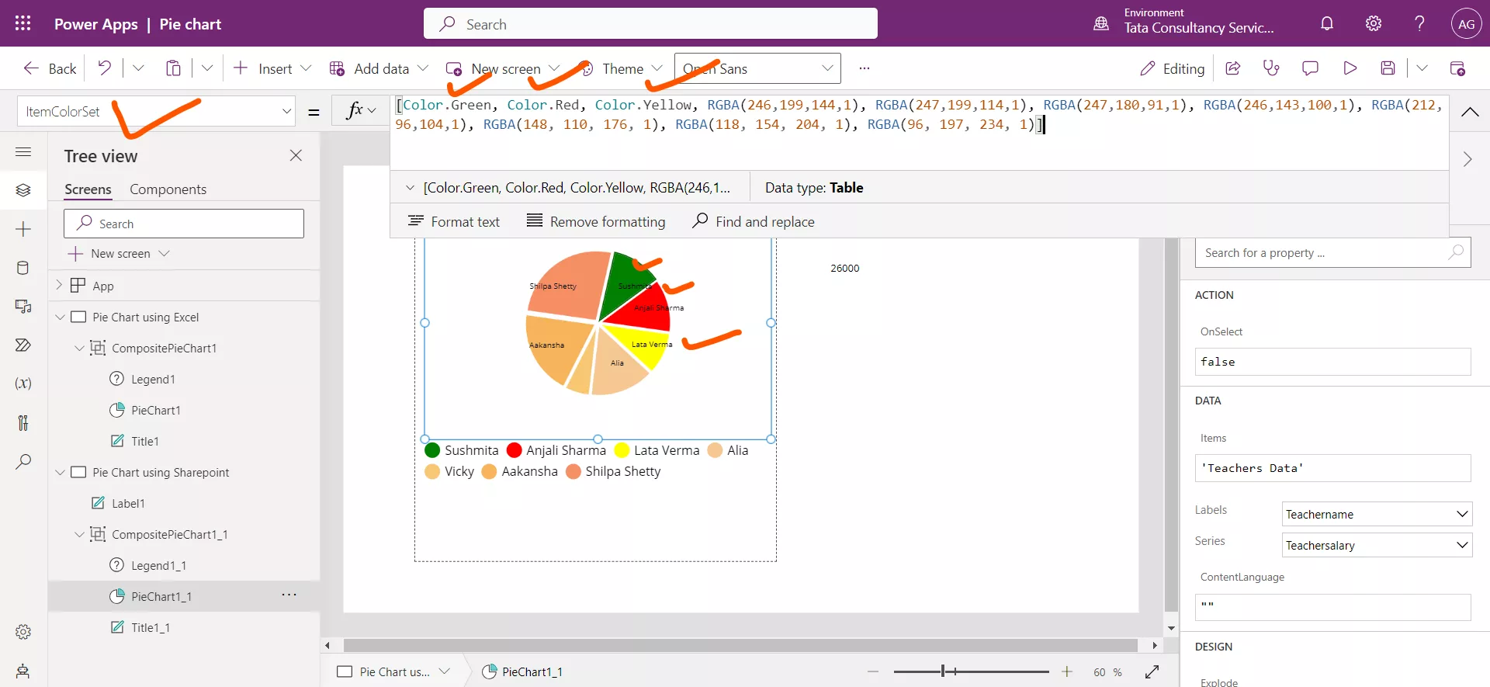Open Settings gear in left sidebar
The image size is (1490, 687).
[23, 632]
